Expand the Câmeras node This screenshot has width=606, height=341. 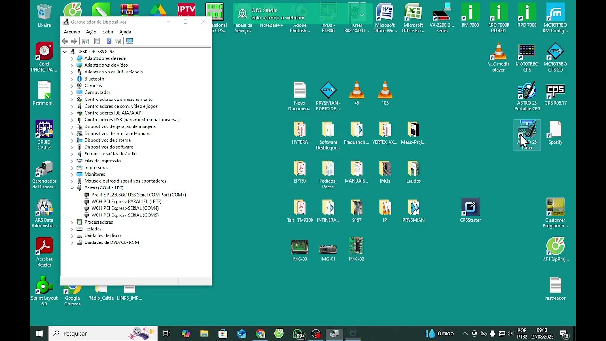click(72, 86)
